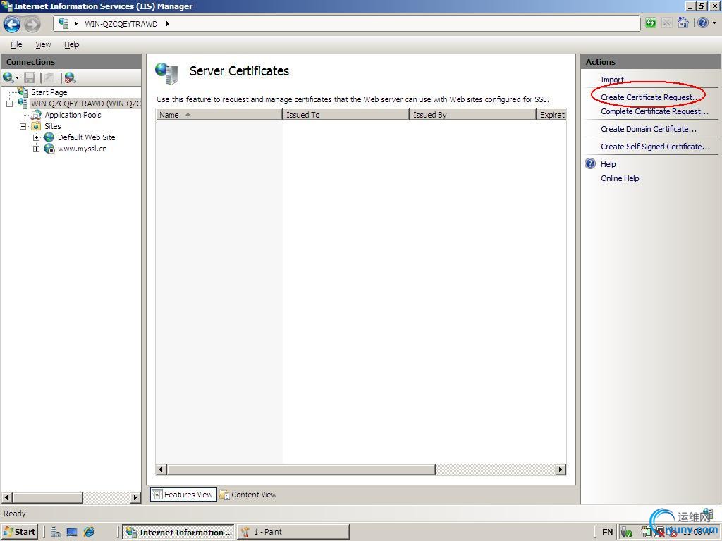Image resolution: width=722 pixels, height=541 pixels.
Task: Sort by Name column header
Action: [219, 115]
